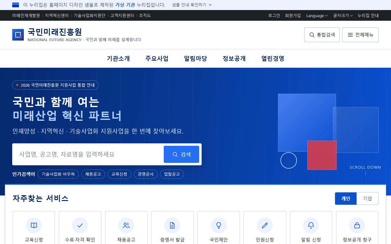Click the search input field for 사업명

[x=88, y=154]
